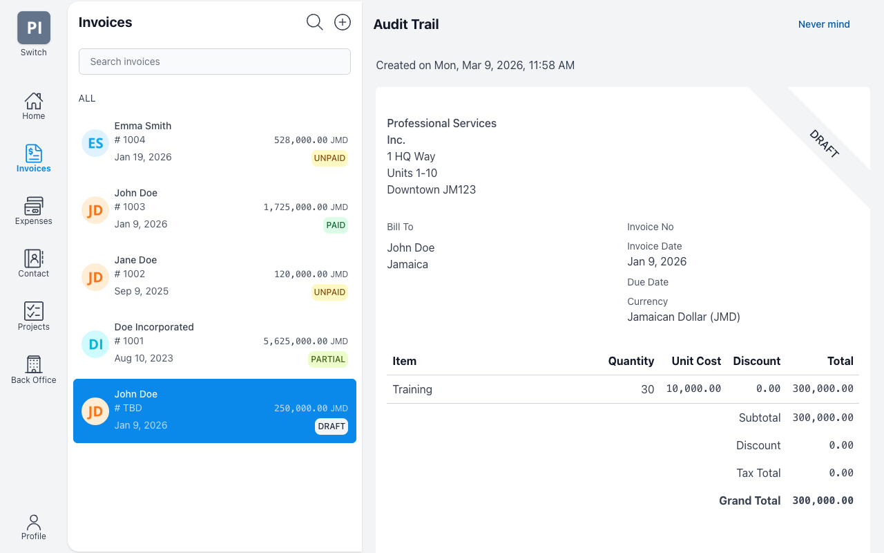Go to Expenses via the sidebar icon
This screenshot has height=553, width=884.
tap(33, 210)
